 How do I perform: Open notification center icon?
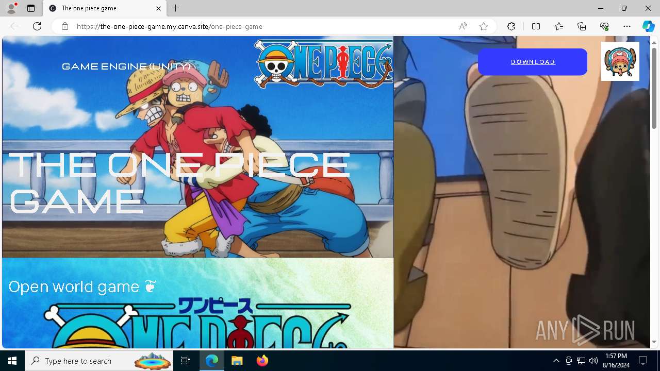(x=643, y=361)
